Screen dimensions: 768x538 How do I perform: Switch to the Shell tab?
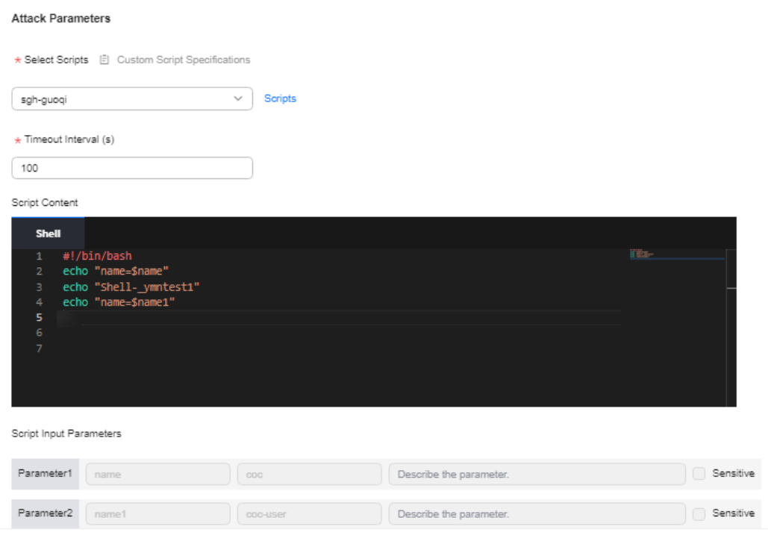[x=49, y=234]
